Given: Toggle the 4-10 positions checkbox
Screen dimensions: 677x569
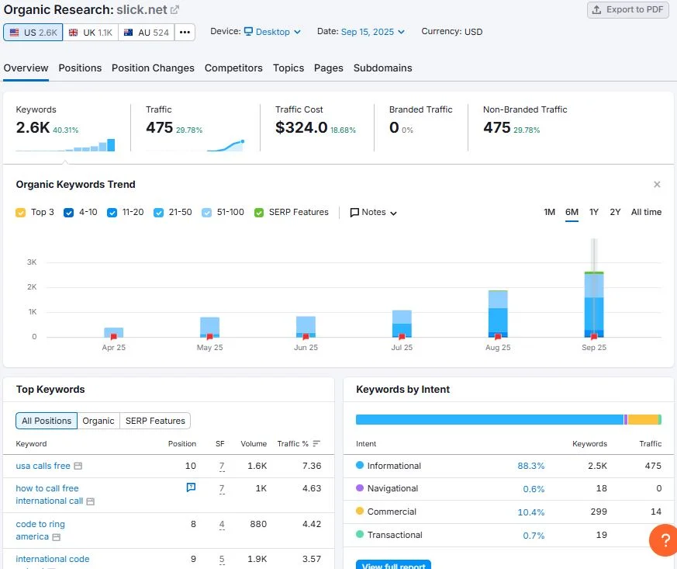Looking at the screenshot, I should (68, 213).
